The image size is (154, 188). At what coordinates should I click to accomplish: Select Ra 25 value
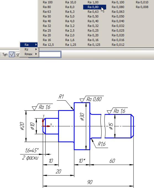click(47, 31)
